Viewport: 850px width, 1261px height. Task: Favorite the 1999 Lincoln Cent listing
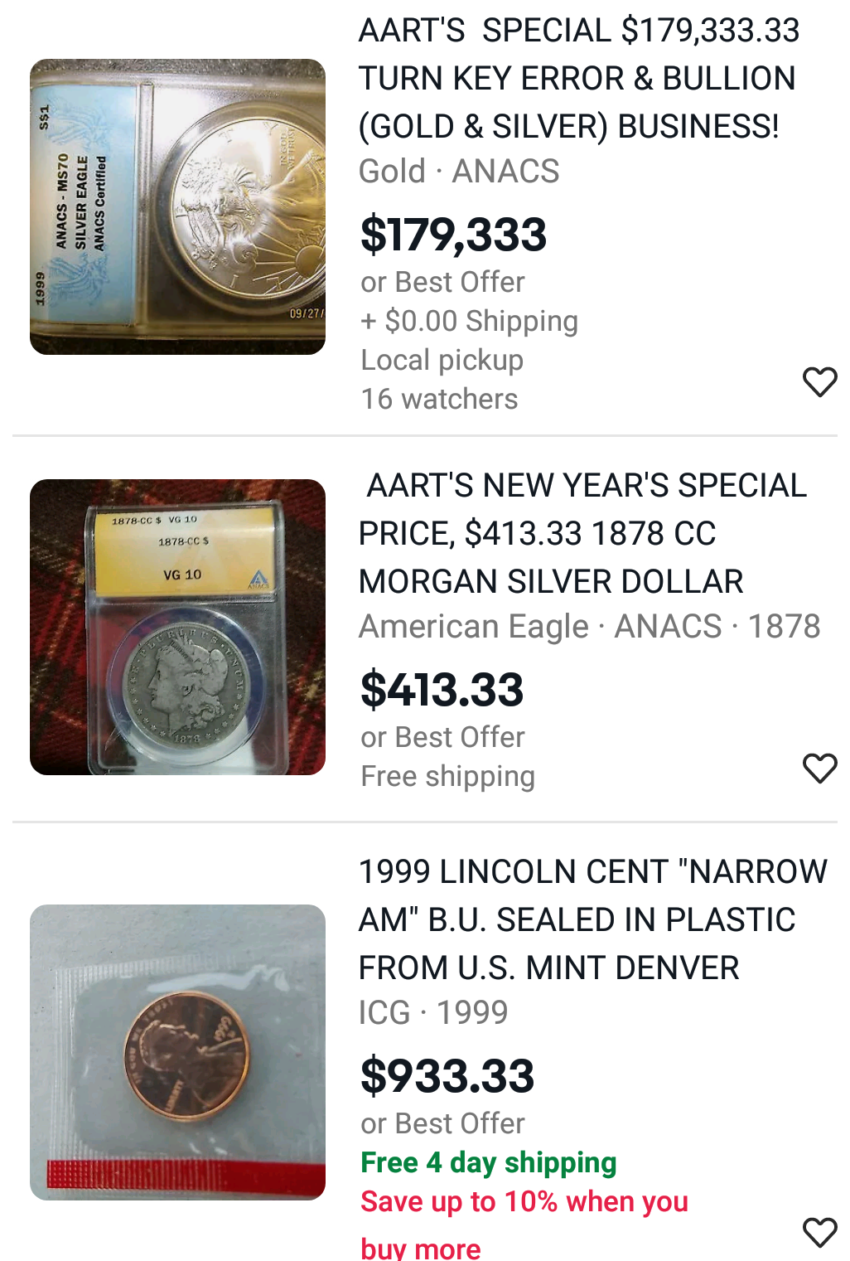[819, 1232]
